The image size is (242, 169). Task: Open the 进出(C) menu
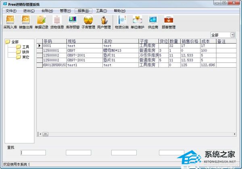coord(29,11)
